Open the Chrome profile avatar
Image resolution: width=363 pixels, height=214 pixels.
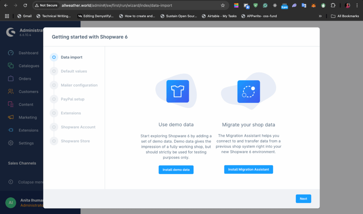click(x=347, y=5)
